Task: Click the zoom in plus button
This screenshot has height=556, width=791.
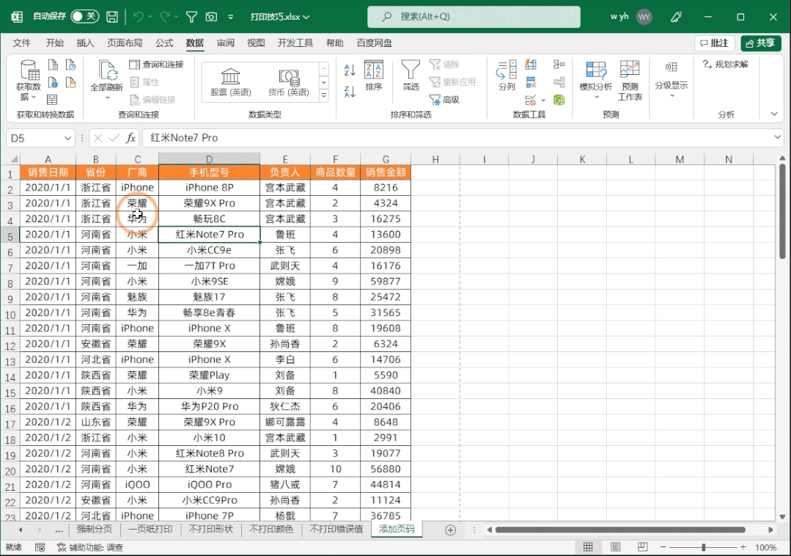Action: pyautogui.click(x=743, y=547)
